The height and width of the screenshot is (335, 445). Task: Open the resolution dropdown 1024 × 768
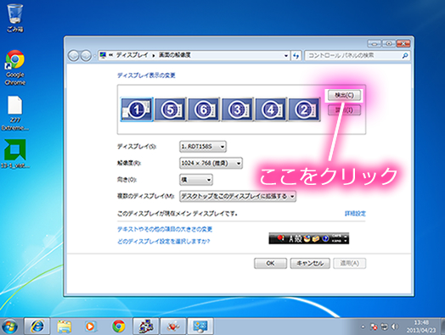(211, 163)
